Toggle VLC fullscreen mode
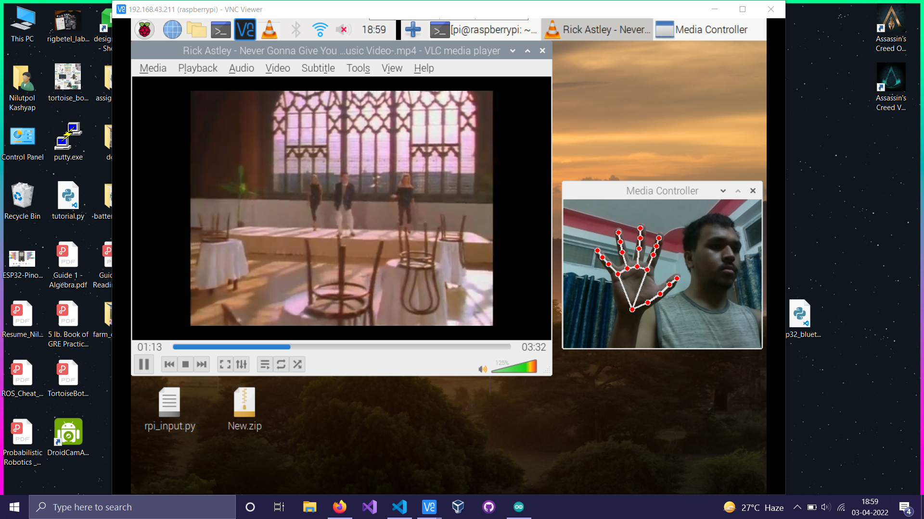Viewport: 924px width, 519px height. pos(225,364)
